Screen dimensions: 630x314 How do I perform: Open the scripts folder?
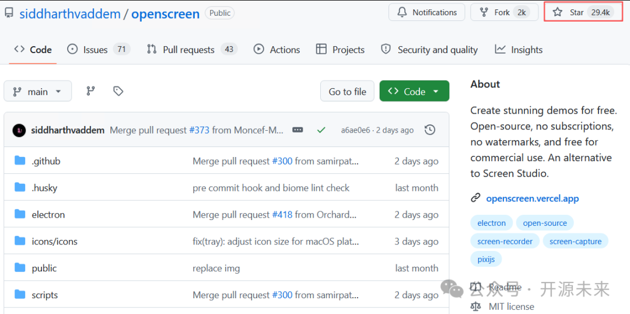44,295
